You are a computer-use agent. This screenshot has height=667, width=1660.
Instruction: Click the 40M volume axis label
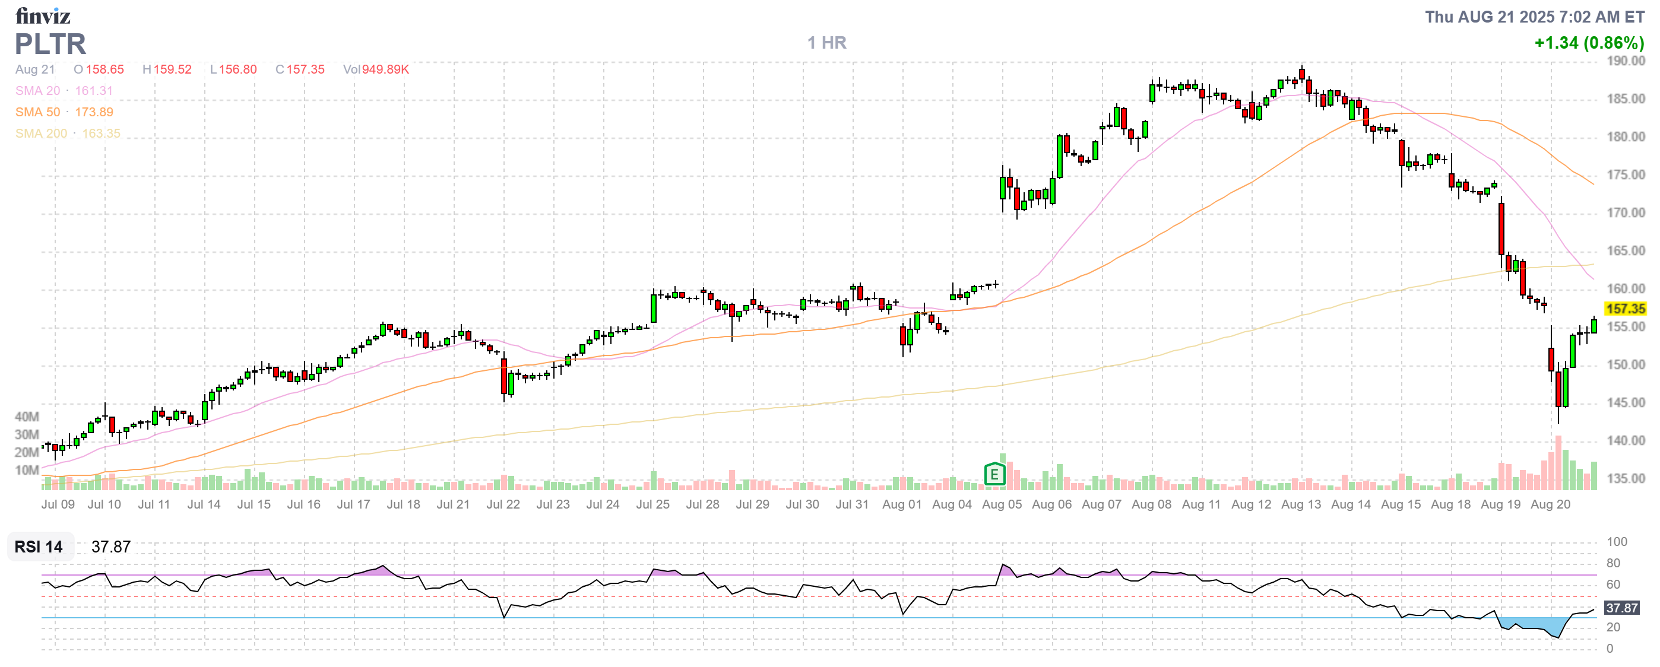[x=27, y=417]
